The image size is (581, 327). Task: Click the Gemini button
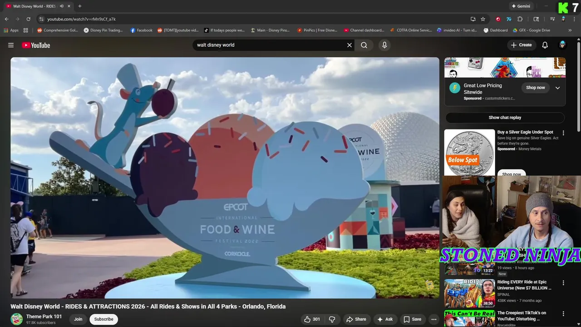(x=521, y=6)
